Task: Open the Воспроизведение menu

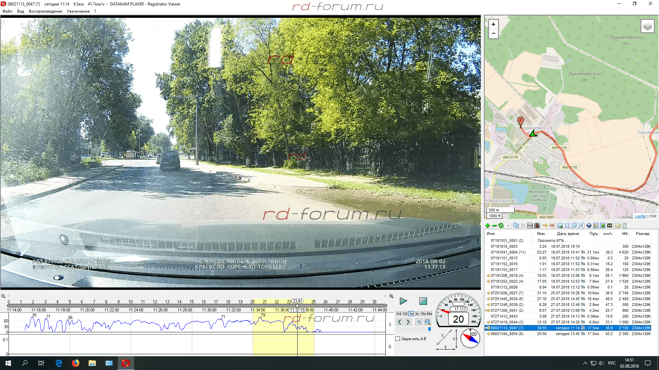Action: (x=45, y=11)
